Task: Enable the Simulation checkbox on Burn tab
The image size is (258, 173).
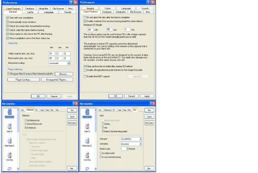Action: click(x=103, y=124)
